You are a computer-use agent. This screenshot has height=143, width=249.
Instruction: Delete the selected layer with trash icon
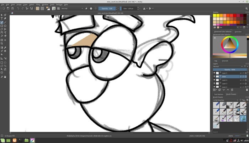pos(247,90)
